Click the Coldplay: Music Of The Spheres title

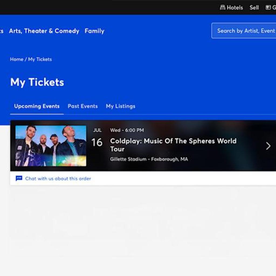click(173, 141)
